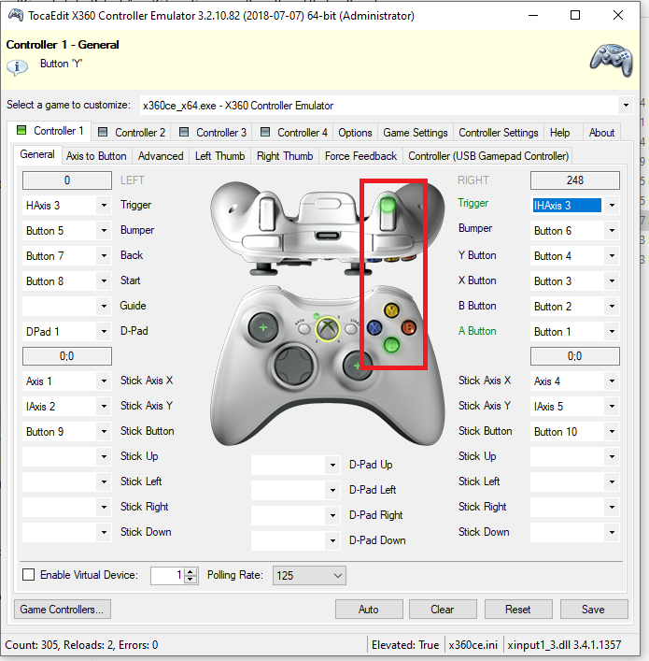Click the right trigger value box 248
The image size is (649, 661).
(x=575, y=180)
